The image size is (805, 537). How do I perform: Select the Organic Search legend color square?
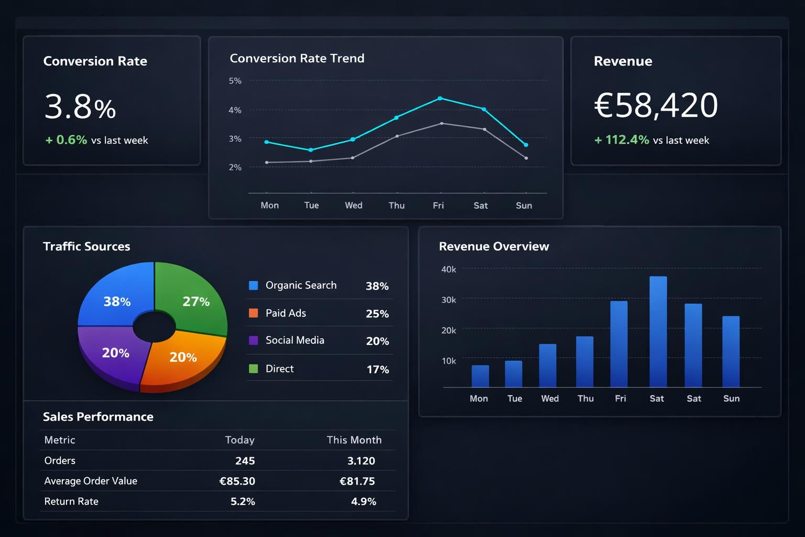254,285
